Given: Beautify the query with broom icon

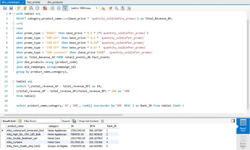Looking at the screenshot, I should pos(110,8).
